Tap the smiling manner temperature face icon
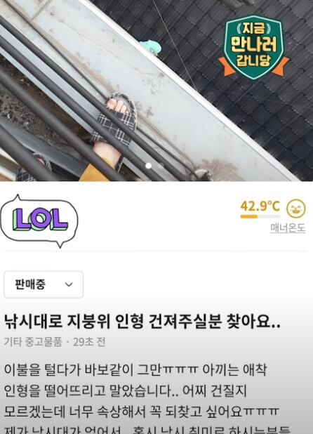Screen dimensions: 313x434 click(x=296, y=209)
